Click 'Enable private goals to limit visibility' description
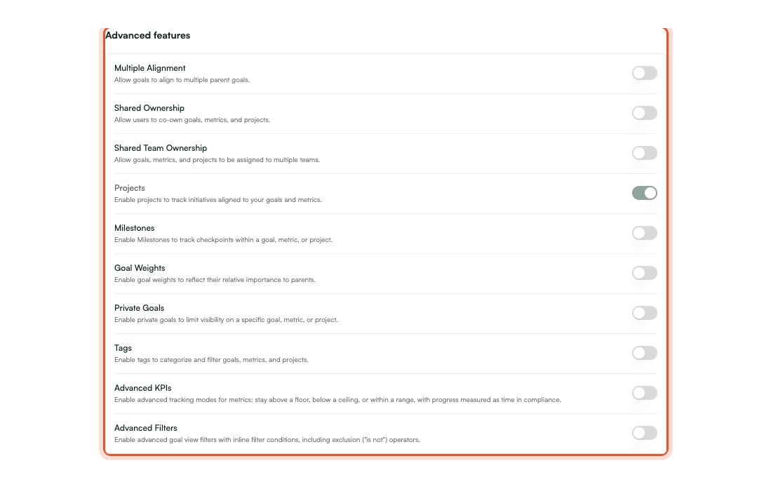Viewport: 771px width, 482px height. [226, 320]
